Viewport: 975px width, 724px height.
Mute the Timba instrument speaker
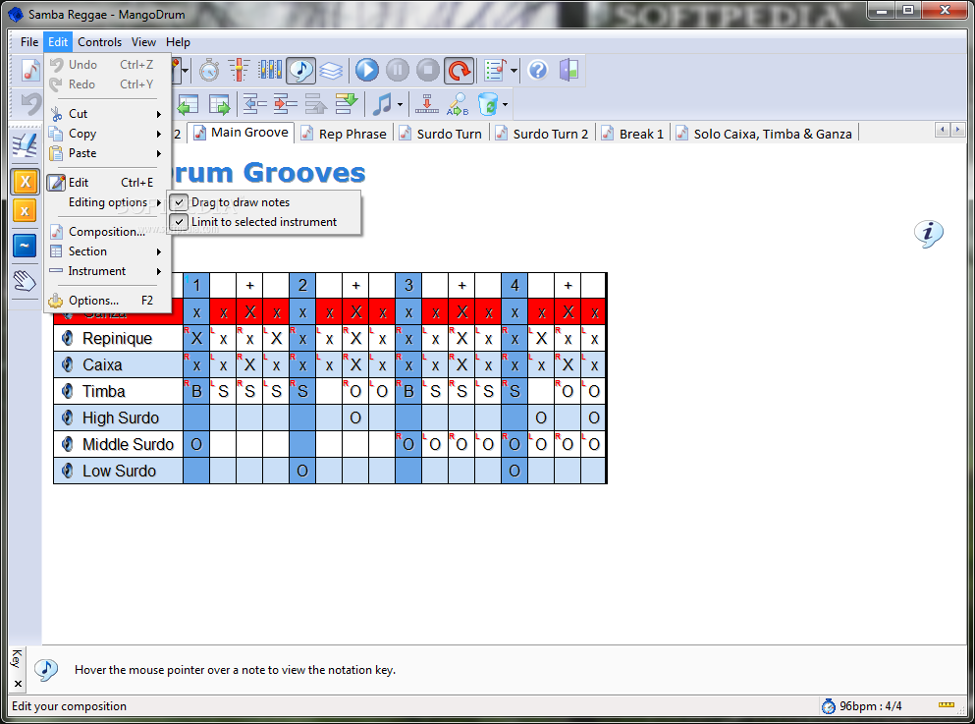pyautogui.click(x=68, y=391)
